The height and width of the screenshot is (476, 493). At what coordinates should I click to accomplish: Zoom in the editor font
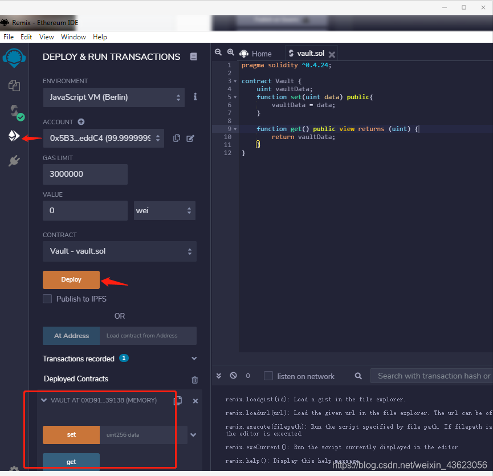tap(231, 52)
